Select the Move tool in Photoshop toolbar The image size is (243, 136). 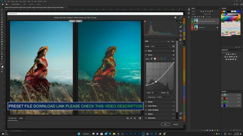[x=2, y=10]
